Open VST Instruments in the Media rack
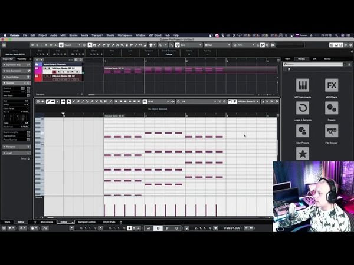 point(303,85)
